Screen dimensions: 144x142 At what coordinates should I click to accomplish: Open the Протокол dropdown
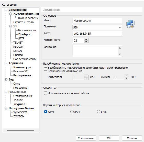97,27
